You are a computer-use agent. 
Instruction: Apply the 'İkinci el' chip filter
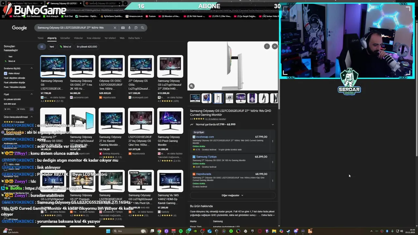pyautogui.click(x=65, y=47)
